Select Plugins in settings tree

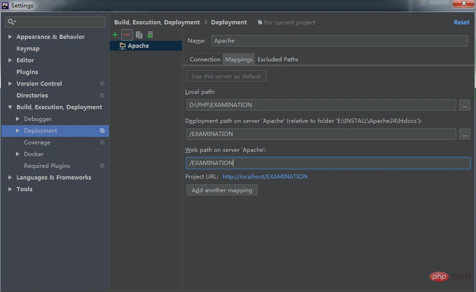[x=27, y=72]
